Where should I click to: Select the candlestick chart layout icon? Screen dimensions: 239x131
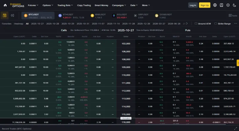(x=13, y=16)
